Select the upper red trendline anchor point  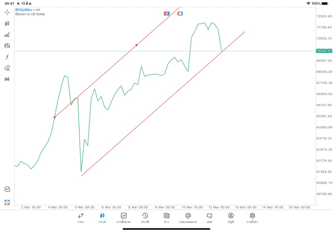pos(136,45)
